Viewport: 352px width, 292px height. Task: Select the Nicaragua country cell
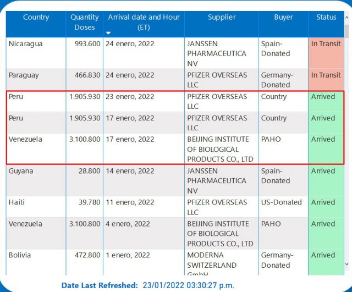click(x=25, y=44)
